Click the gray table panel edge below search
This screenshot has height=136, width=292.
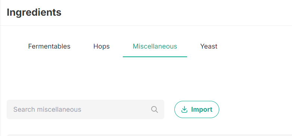tap(149, 135)
